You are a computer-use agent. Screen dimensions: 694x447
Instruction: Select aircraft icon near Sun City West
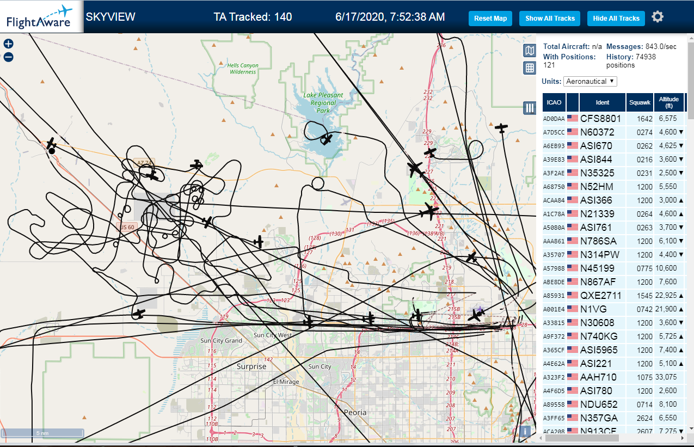(x=309, y=322)
